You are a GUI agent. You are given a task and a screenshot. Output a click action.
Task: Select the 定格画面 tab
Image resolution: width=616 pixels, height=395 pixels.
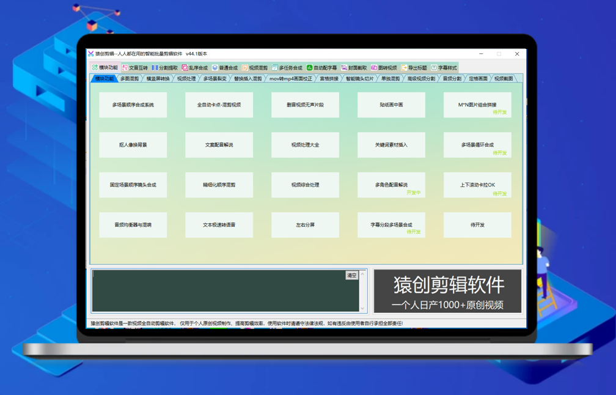[478, 79]
